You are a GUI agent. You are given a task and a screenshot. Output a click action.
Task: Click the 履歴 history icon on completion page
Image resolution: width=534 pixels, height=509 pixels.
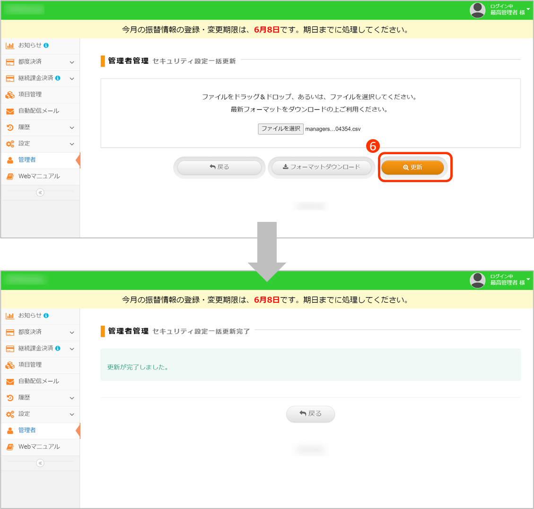click(9, 398)
